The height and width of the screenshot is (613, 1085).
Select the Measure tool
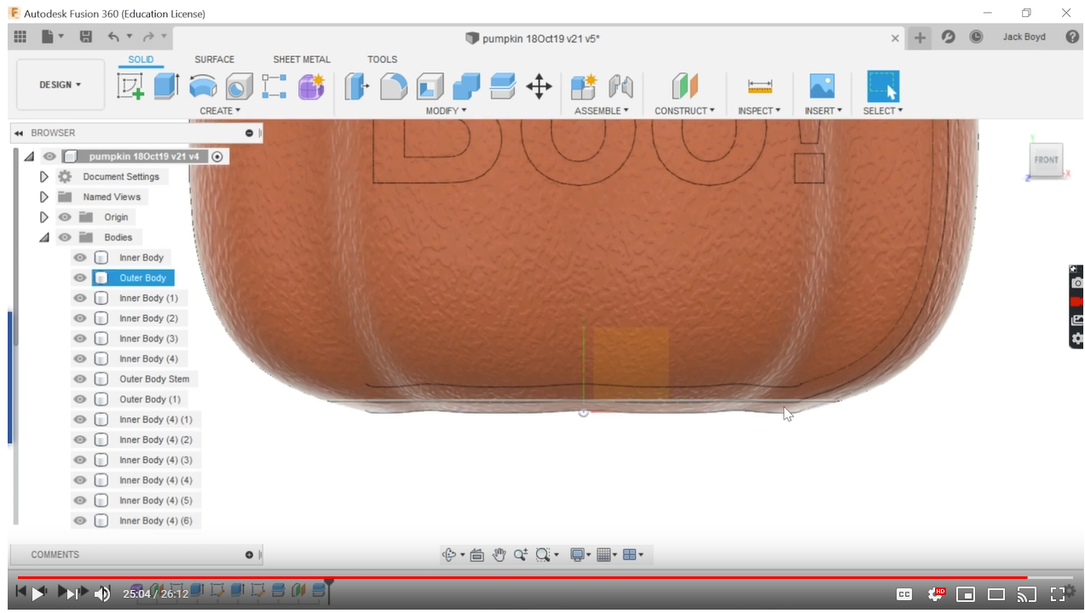[x=759, y=86]
